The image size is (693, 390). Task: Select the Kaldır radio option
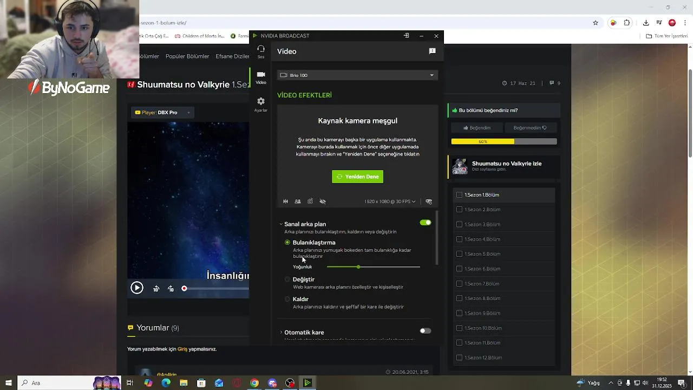coord(287,299)
